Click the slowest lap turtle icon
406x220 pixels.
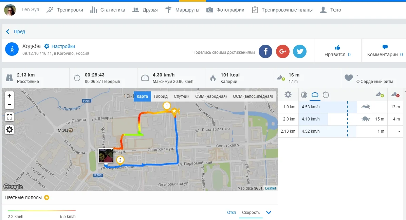[x=366, y=119]
